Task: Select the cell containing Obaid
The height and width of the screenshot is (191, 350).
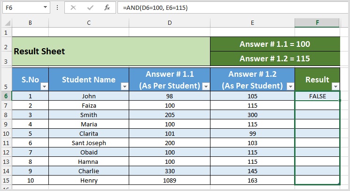Action: pos(89,152)
